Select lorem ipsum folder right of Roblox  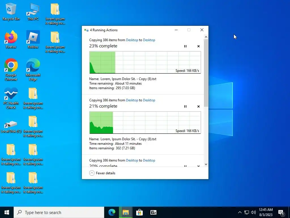[x=55, y=42]
